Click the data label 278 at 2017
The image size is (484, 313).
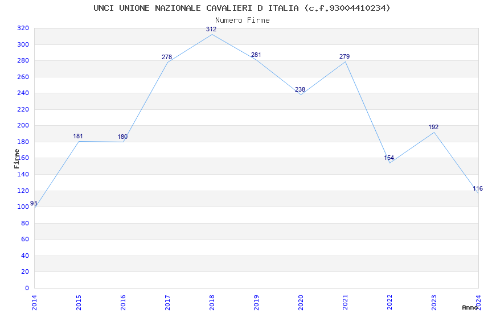pos(167,57)
